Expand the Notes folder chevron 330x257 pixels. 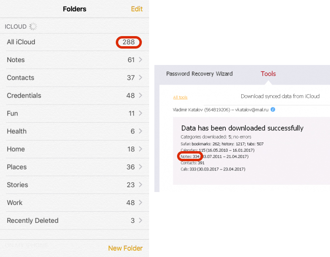140,60
